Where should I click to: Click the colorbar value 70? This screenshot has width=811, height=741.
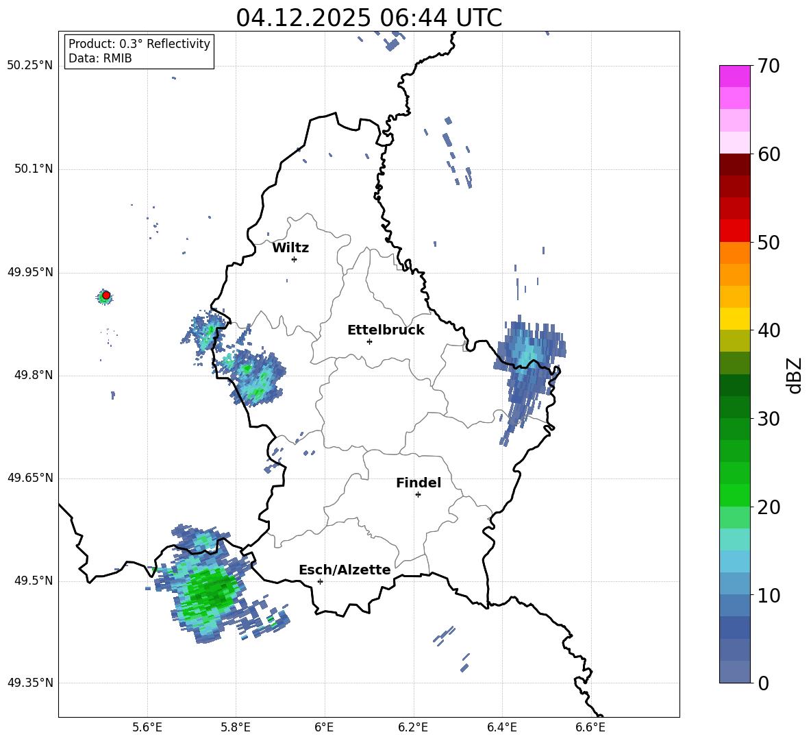(769, 66)
